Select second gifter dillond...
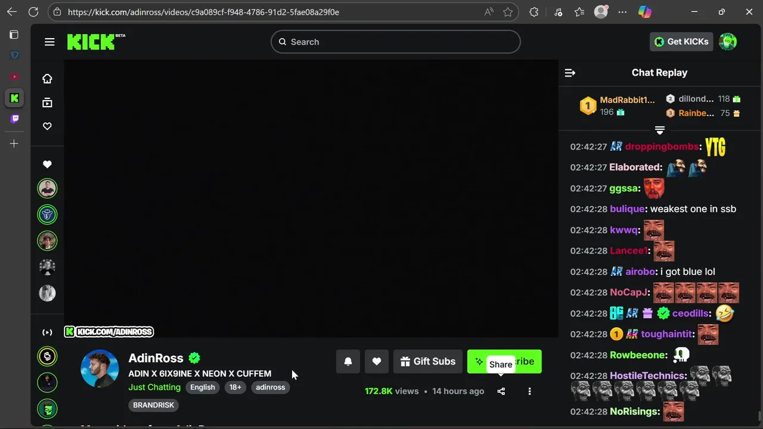Image resolution: width=763 pixels, height=429 pixels. click(696, 99)
